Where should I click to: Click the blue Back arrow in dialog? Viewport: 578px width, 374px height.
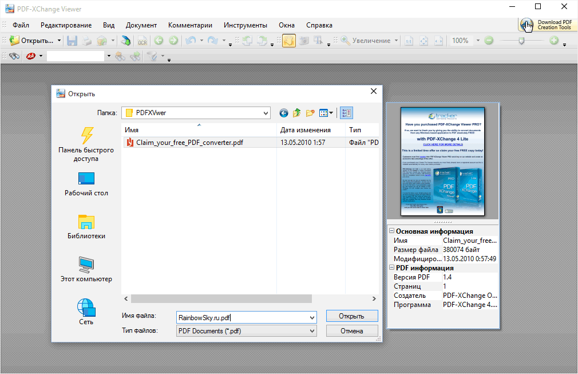(283, 113)
